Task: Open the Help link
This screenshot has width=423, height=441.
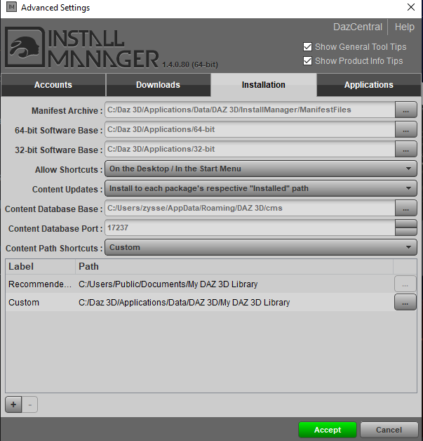Action: (x=405, y=27)
